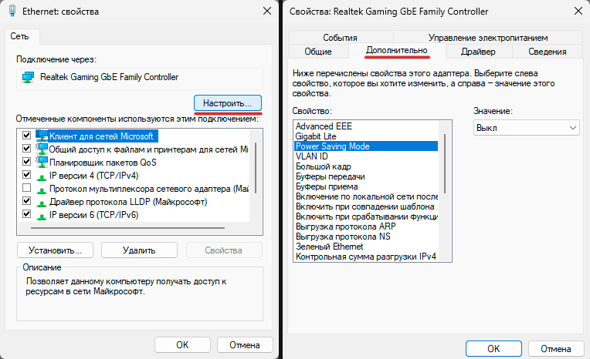Viewport: 590px width, 359px height.
Task: Select Power Saving Mode property
Action: point(366,146)
